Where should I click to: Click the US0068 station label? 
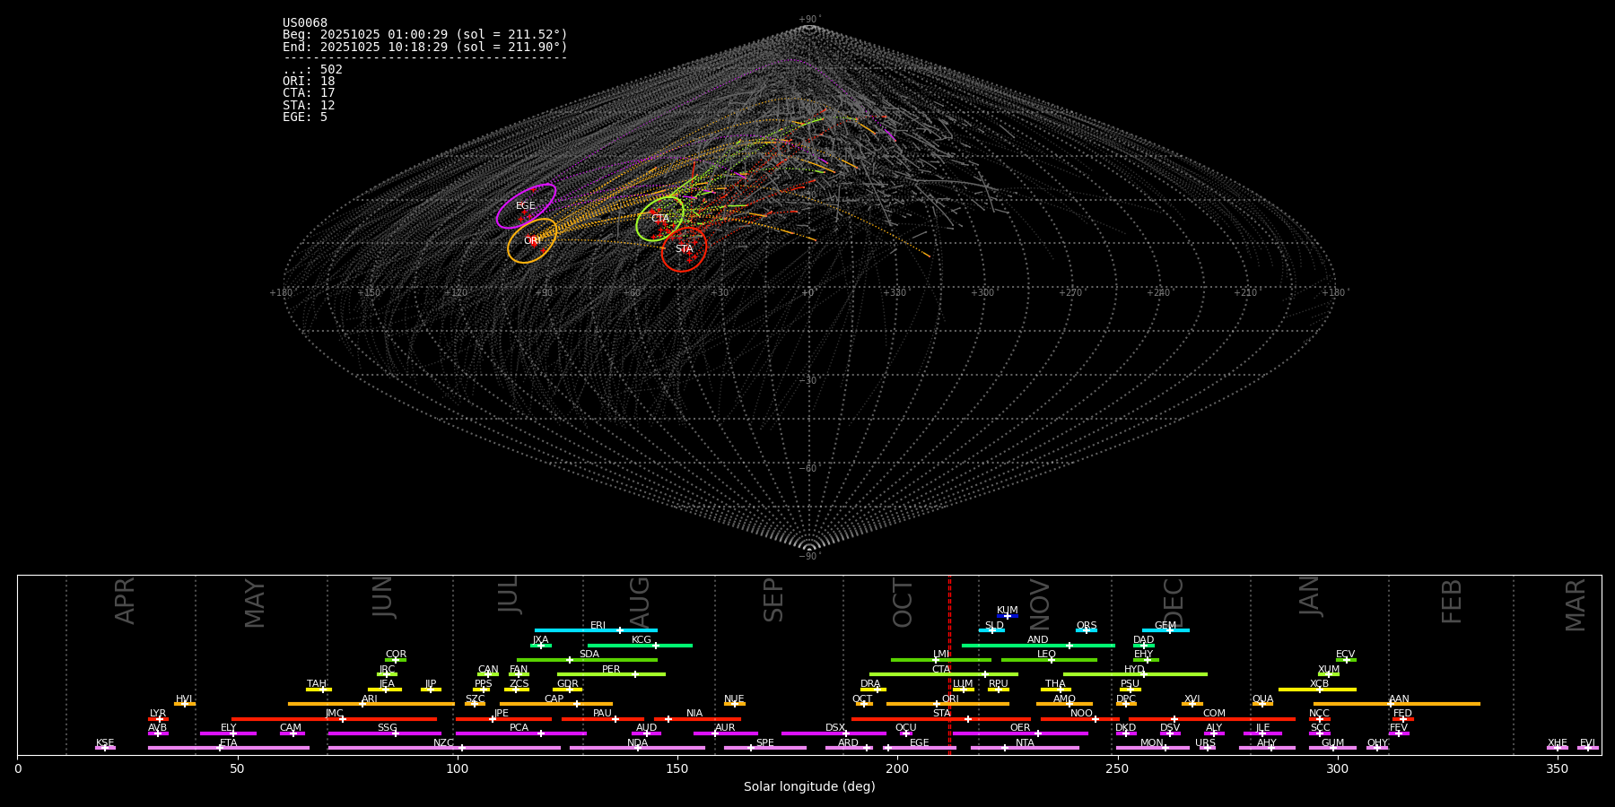click(x=305, y=23)
